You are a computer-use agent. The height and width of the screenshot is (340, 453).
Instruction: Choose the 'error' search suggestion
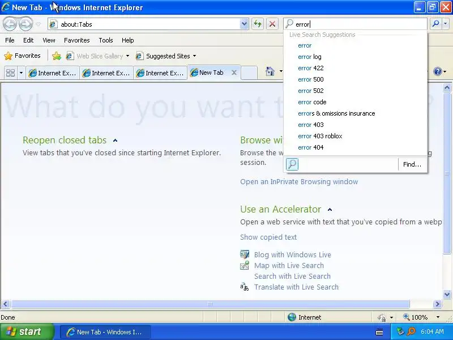355,45
